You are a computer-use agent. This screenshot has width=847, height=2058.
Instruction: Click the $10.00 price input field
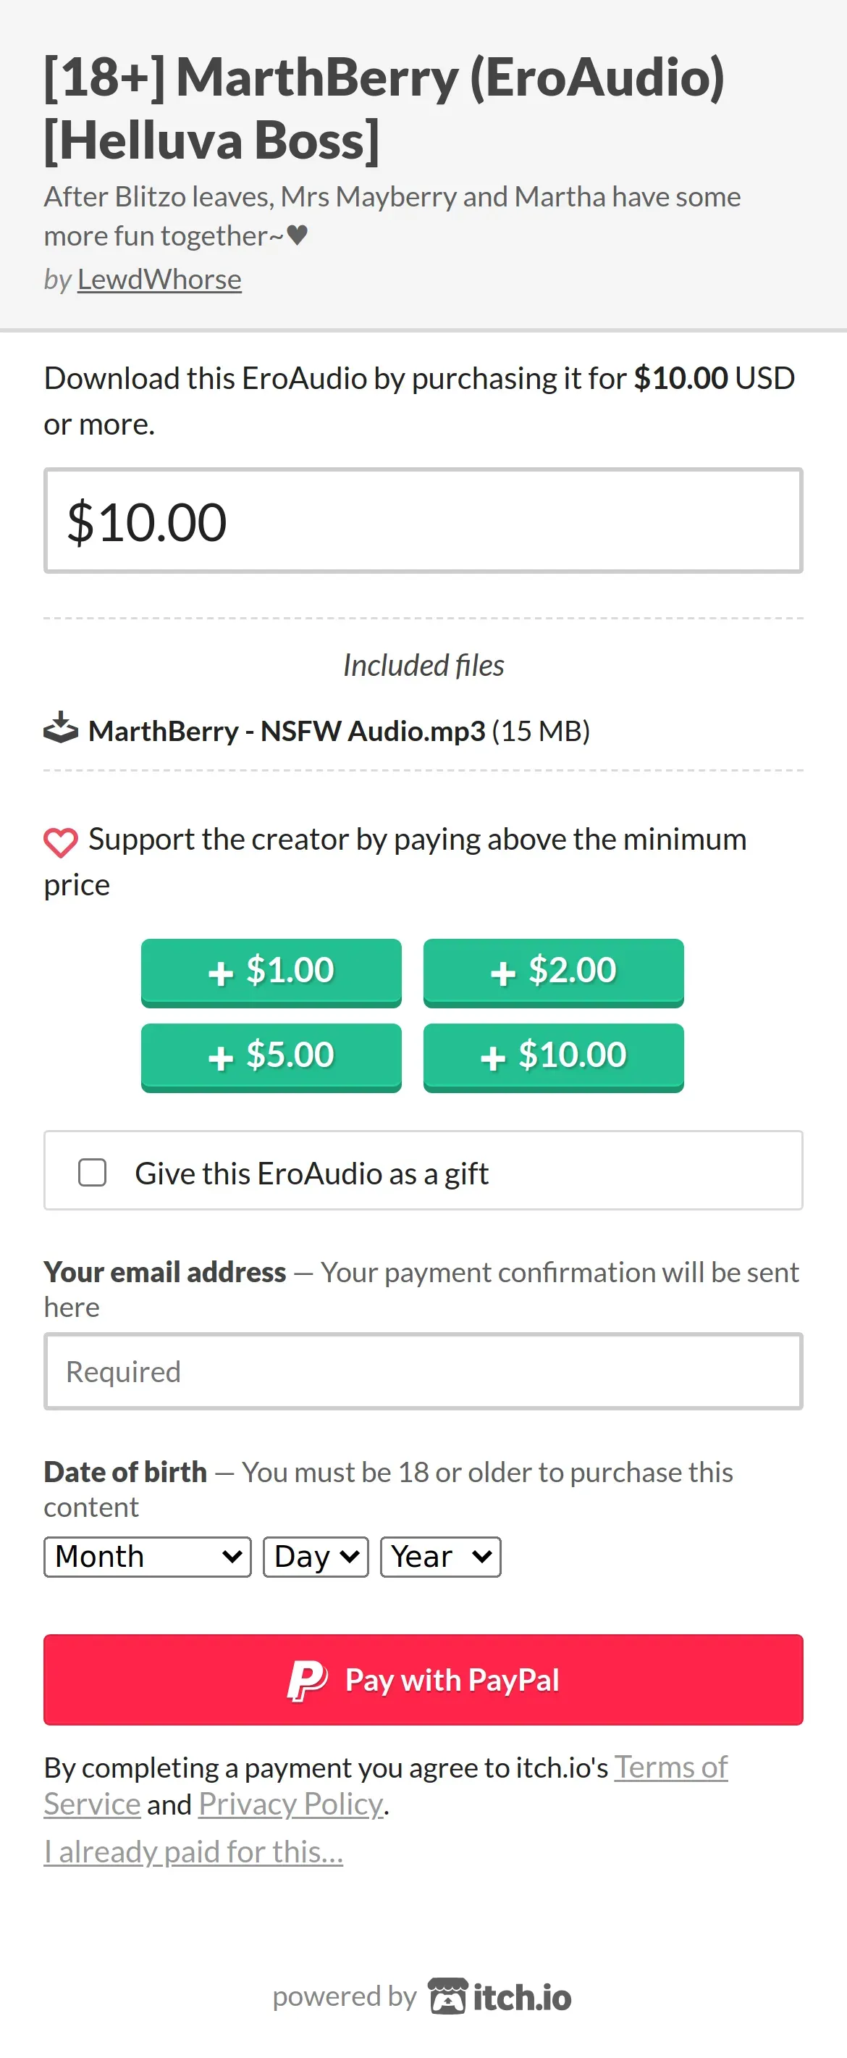pos(423,521)
